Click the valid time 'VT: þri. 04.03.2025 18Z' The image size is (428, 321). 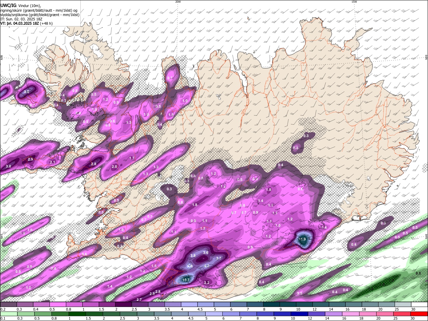pos(19,23)
